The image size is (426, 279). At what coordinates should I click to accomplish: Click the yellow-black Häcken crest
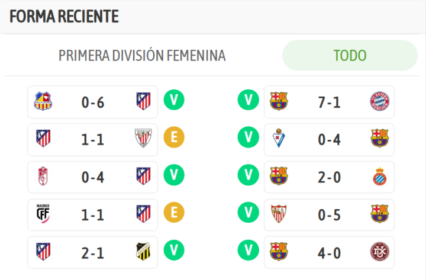click(143, 252)
